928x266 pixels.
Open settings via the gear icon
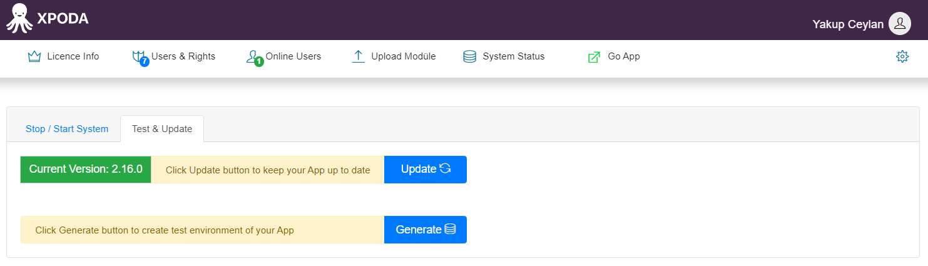(902, 56)
